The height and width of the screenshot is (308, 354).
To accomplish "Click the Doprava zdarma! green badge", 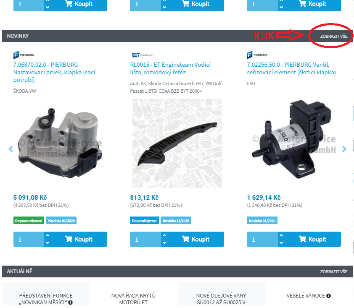I will coord(29,221).
